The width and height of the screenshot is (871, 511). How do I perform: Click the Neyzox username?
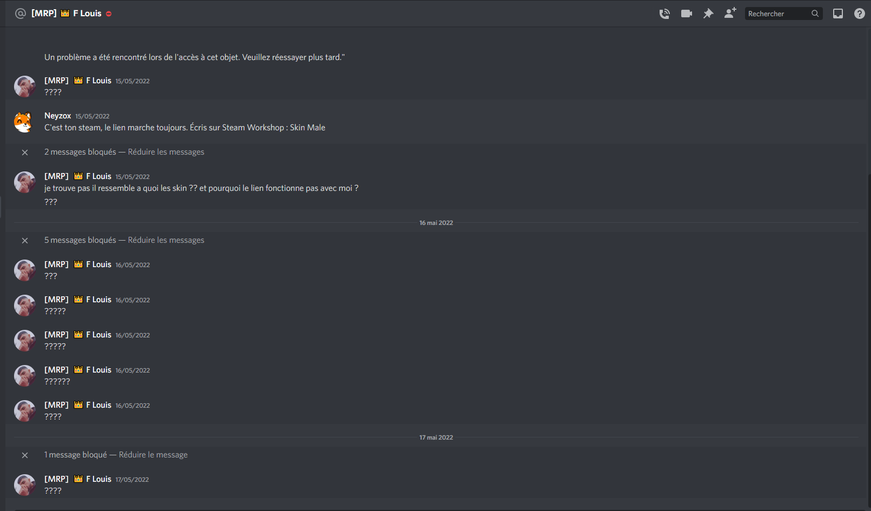pyautogui.click(x=57, y=116)
